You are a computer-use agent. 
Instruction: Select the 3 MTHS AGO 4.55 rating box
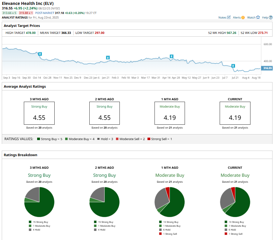pos(39,113)
